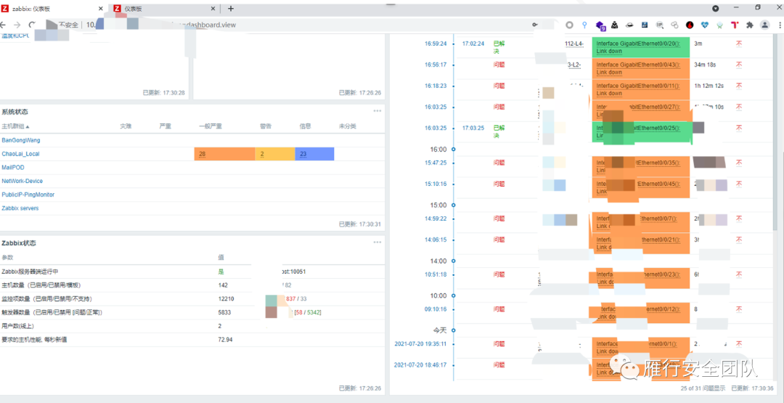Click the orange 28 average-severity cell
784x403 pixels.
224,154
